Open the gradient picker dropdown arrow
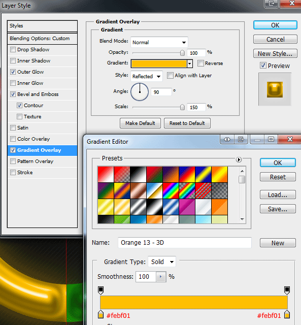Image resolution: width=301 pixels, height=325 pixels. [x=189, y=63]
